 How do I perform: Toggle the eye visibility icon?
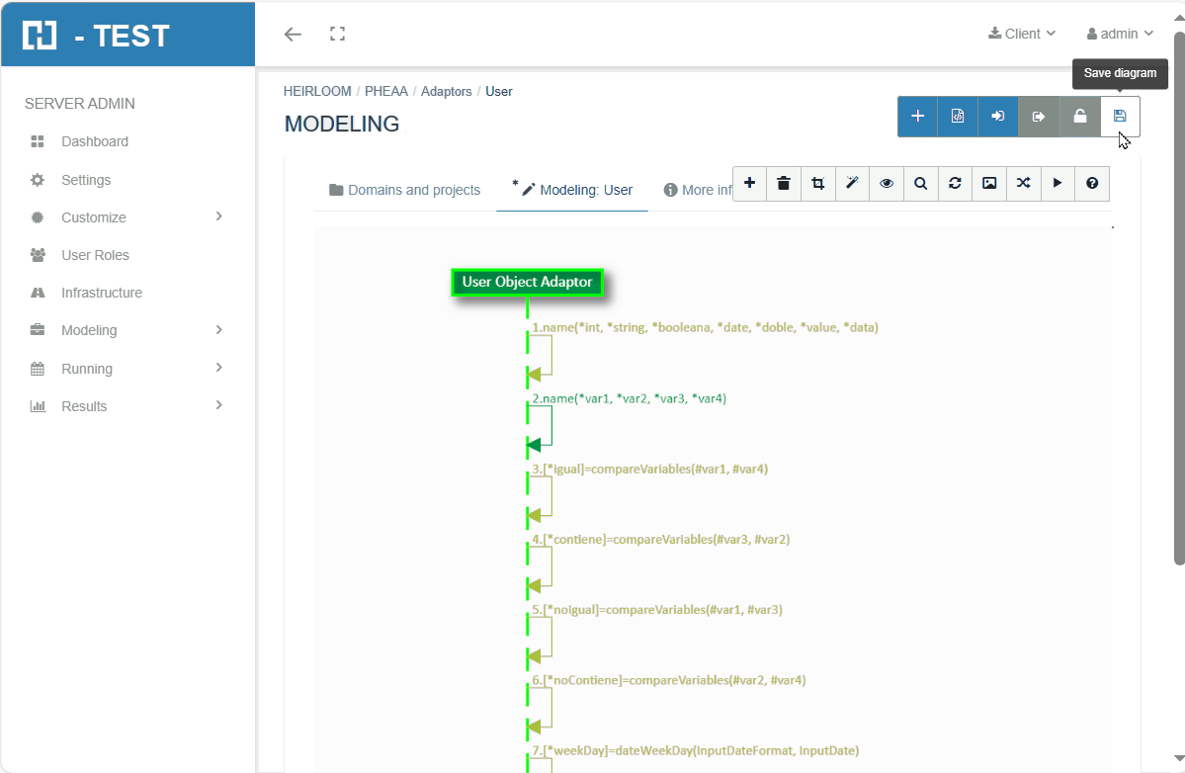point(887,183)
